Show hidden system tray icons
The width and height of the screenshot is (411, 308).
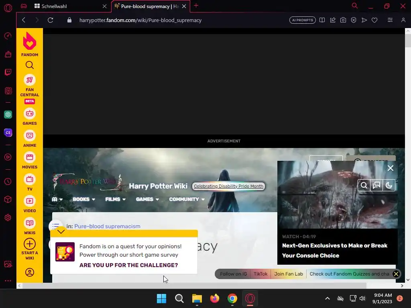(x=328, y=298)
